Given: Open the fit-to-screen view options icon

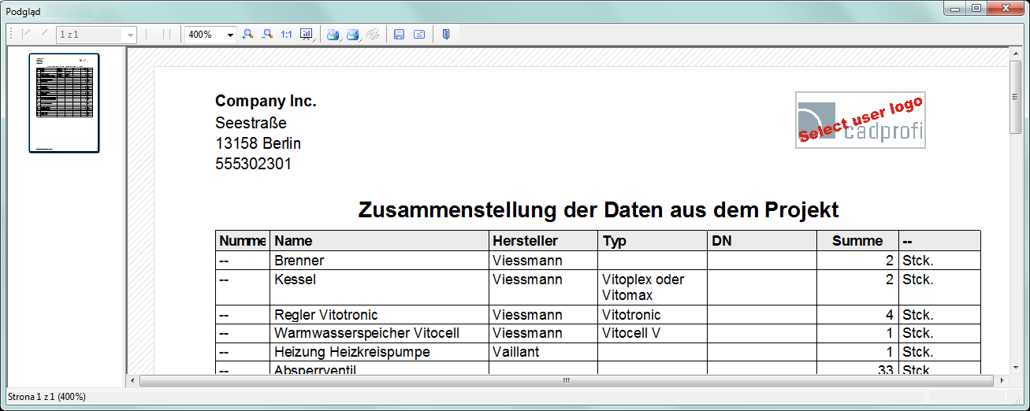Looking at the screenshot, I should pos(306,35).
